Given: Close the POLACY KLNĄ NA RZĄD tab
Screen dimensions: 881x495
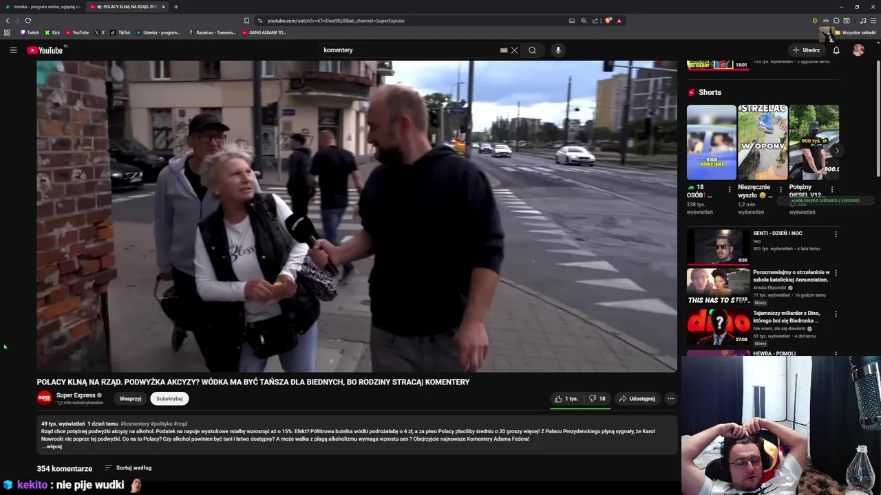Looking at the screenshot, I should coord(163,7).
